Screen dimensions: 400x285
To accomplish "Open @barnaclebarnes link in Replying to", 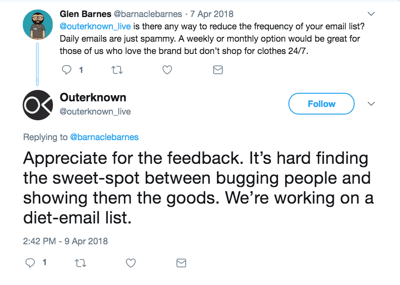I will [x=104, y=137].
